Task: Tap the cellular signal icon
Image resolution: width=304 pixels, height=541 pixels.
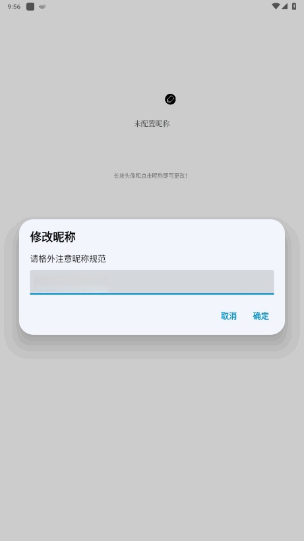Action: tap(284, 6)
